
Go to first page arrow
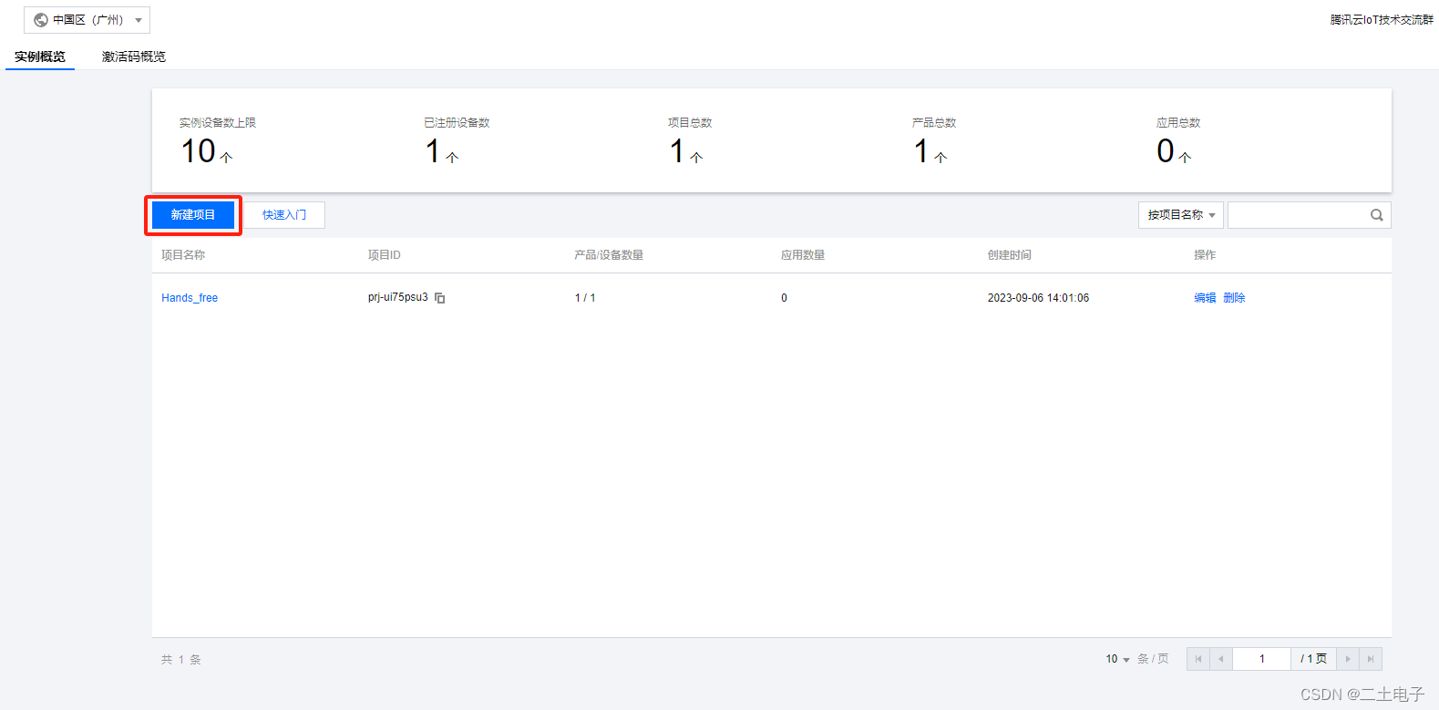click(x=1198, y=659)
